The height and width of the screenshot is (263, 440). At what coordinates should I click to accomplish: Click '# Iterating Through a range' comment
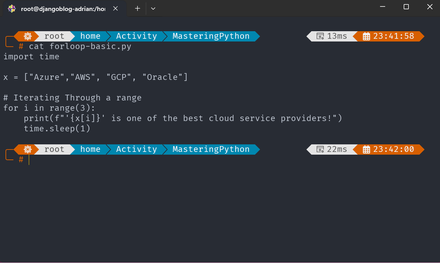click(73, 98)
